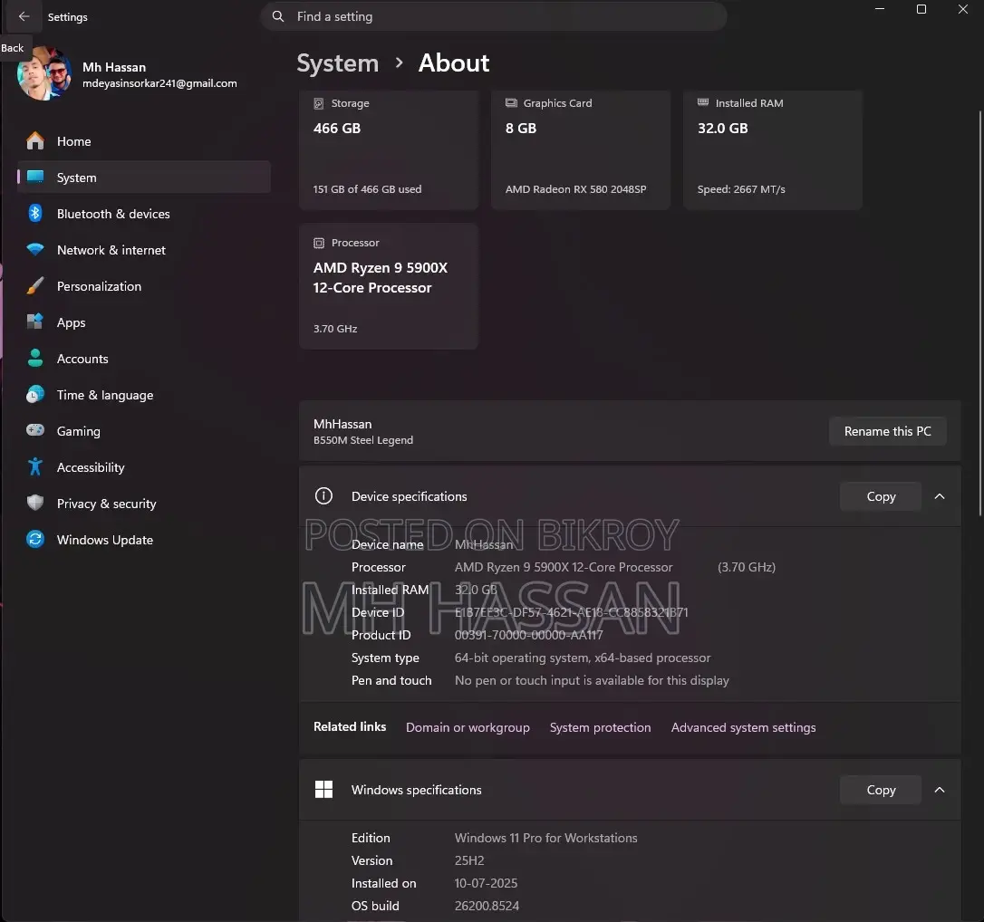
Task: Click the Personalization paintbrush icon
Action: click(x=35, y=286)
